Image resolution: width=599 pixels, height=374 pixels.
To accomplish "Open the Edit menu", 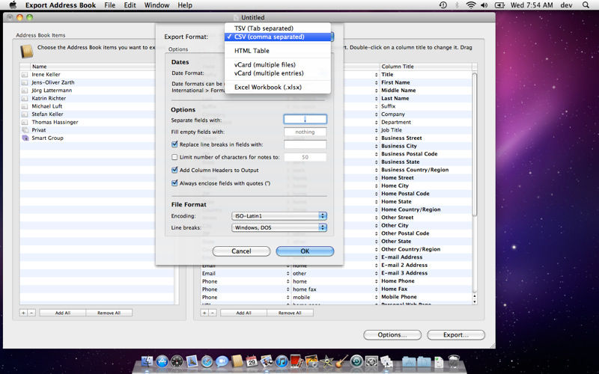I will click(x=130, y=5).
